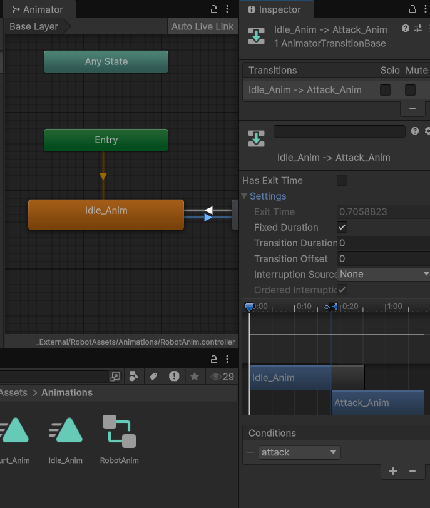Viewport: 430px width, 508px height.
Task: Open the favorites star filter
Action: 195,377
